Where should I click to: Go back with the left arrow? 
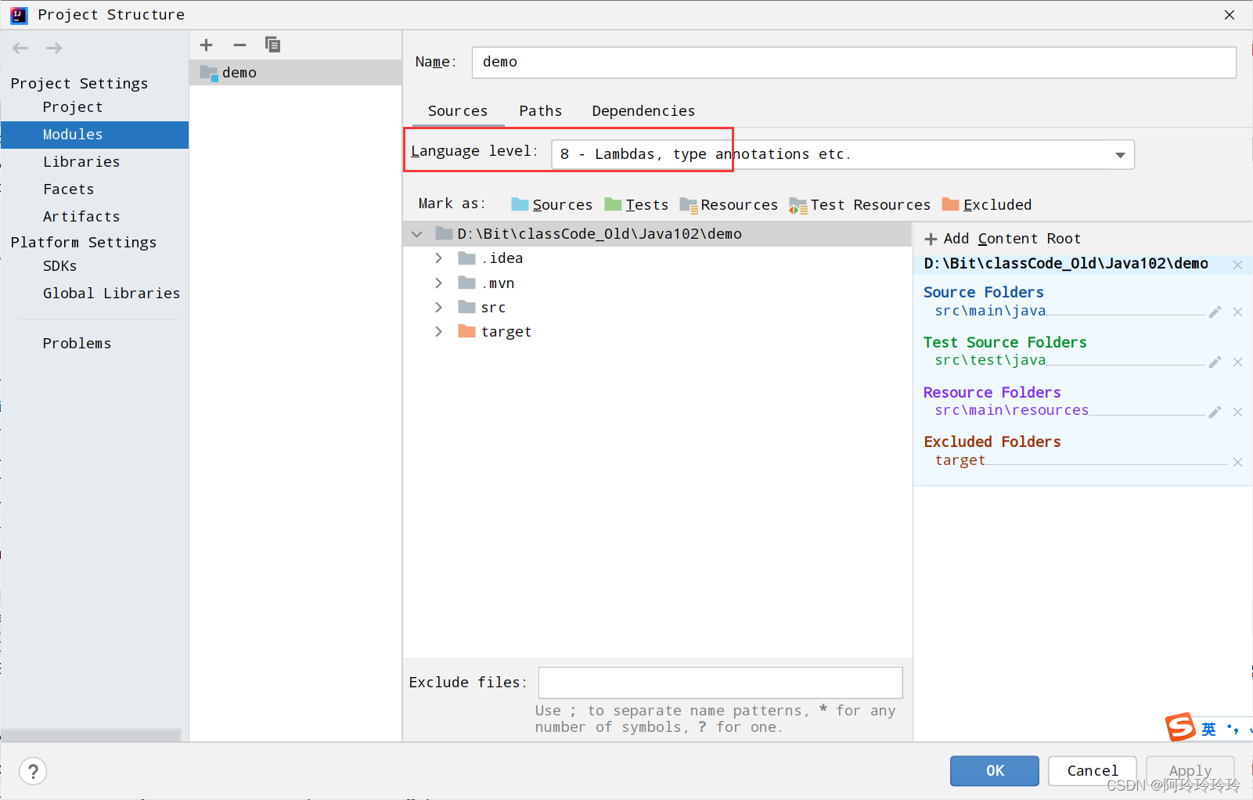[20, 49]
